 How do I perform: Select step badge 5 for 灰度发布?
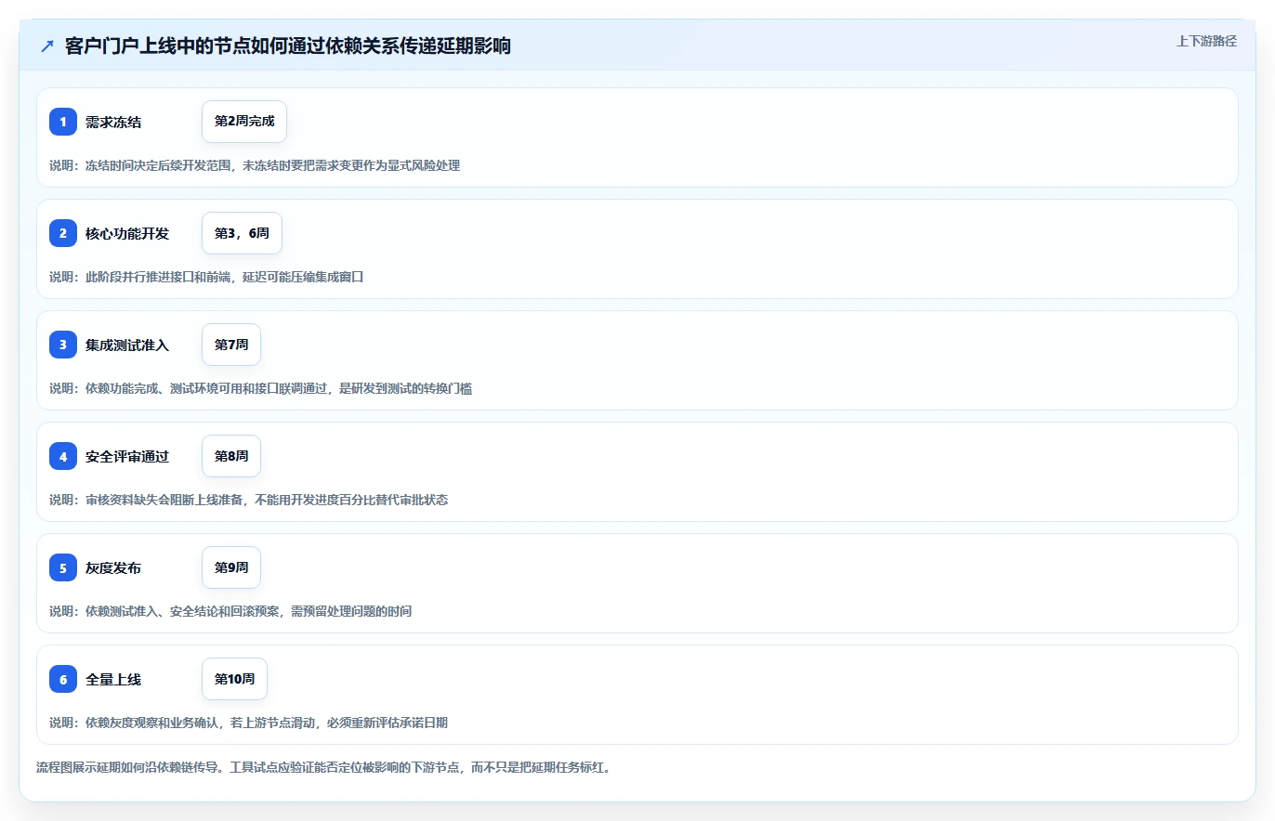click(63, 567)
